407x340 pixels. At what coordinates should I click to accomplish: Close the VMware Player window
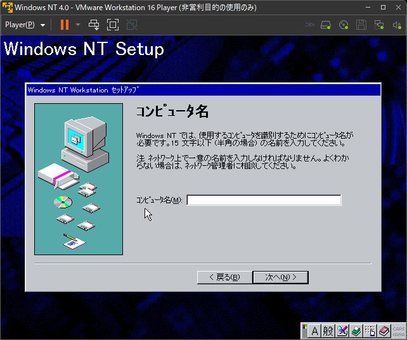tap(398, 7)
